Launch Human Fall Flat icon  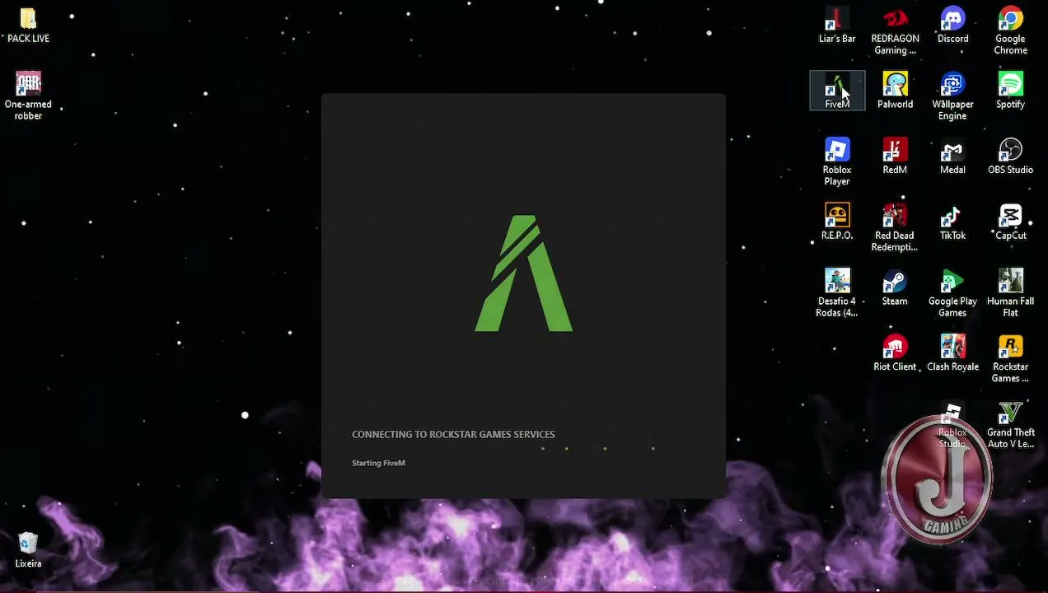pyautogui.click(x=1010, y=293)
